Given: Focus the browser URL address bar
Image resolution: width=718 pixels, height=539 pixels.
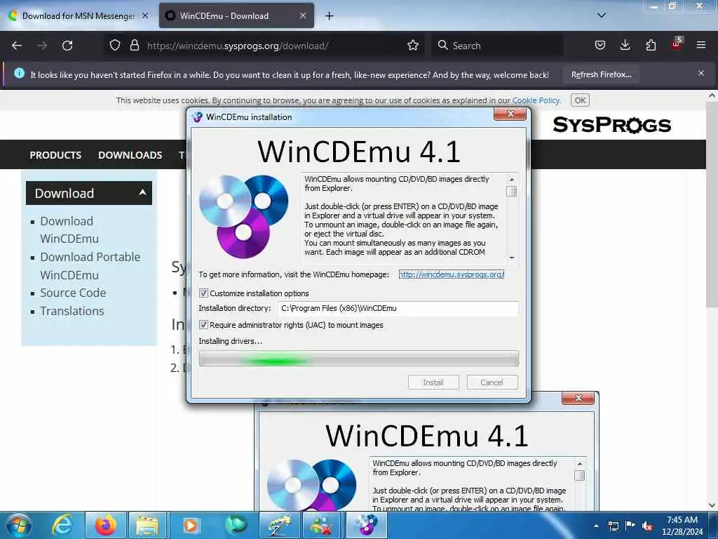Looking at the screenshot, I should pyautogui.click(x=264, y=46).
